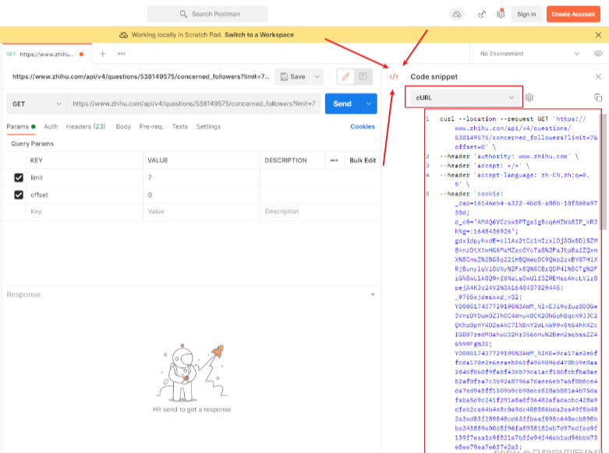Click the code snippet vertical scrollbar
The image size is (609, 453).
[x=604, y=170]
